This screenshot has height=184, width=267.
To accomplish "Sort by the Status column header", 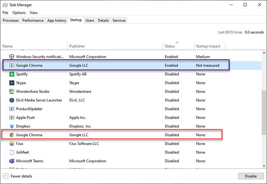I will pos(170,46).
